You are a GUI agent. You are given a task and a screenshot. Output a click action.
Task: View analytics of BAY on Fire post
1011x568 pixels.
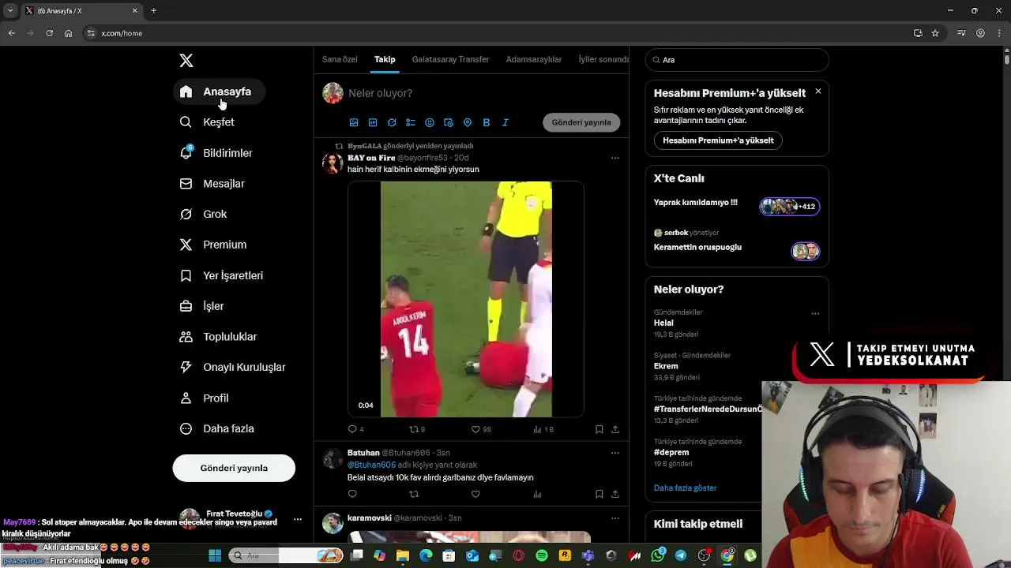point(543,429)
